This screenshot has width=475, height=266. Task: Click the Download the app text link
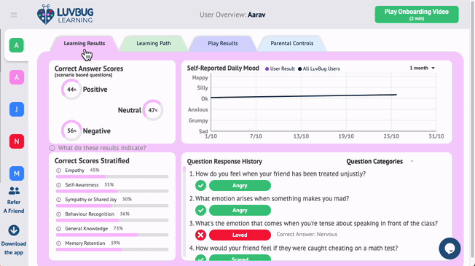pos(14,248)
